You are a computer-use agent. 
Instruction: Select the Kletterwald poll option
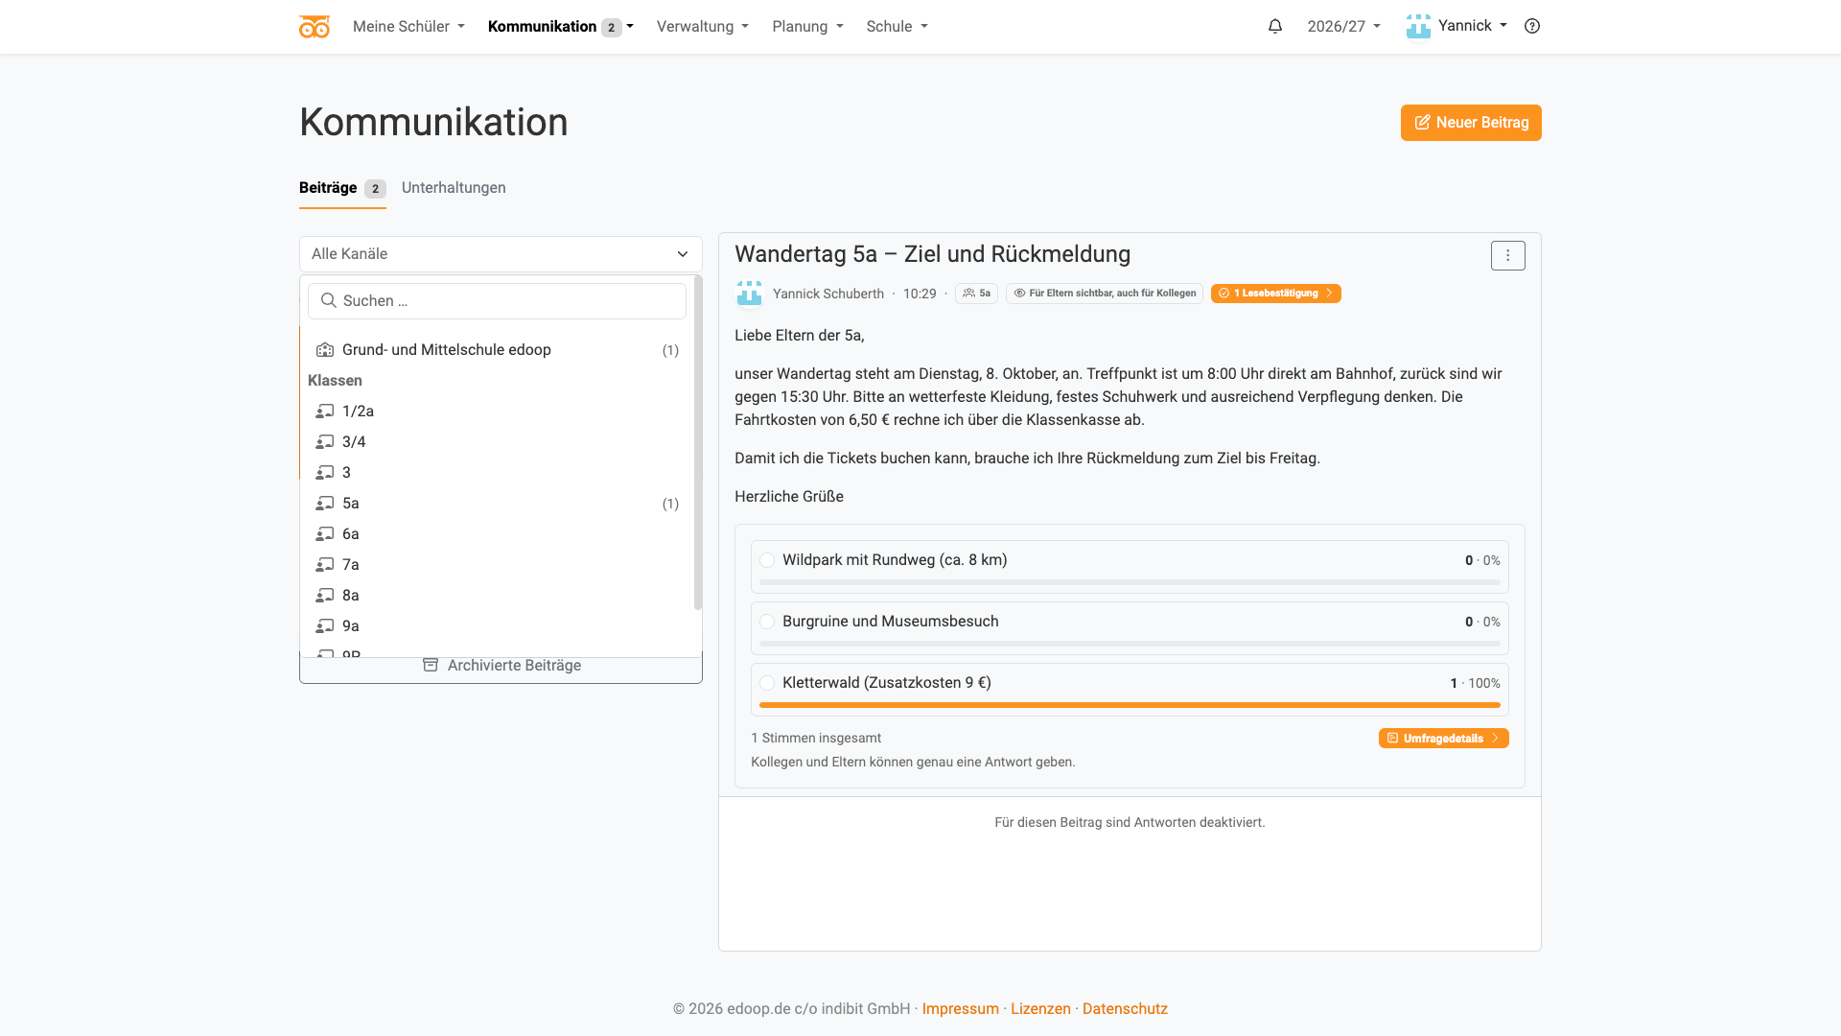767,683
